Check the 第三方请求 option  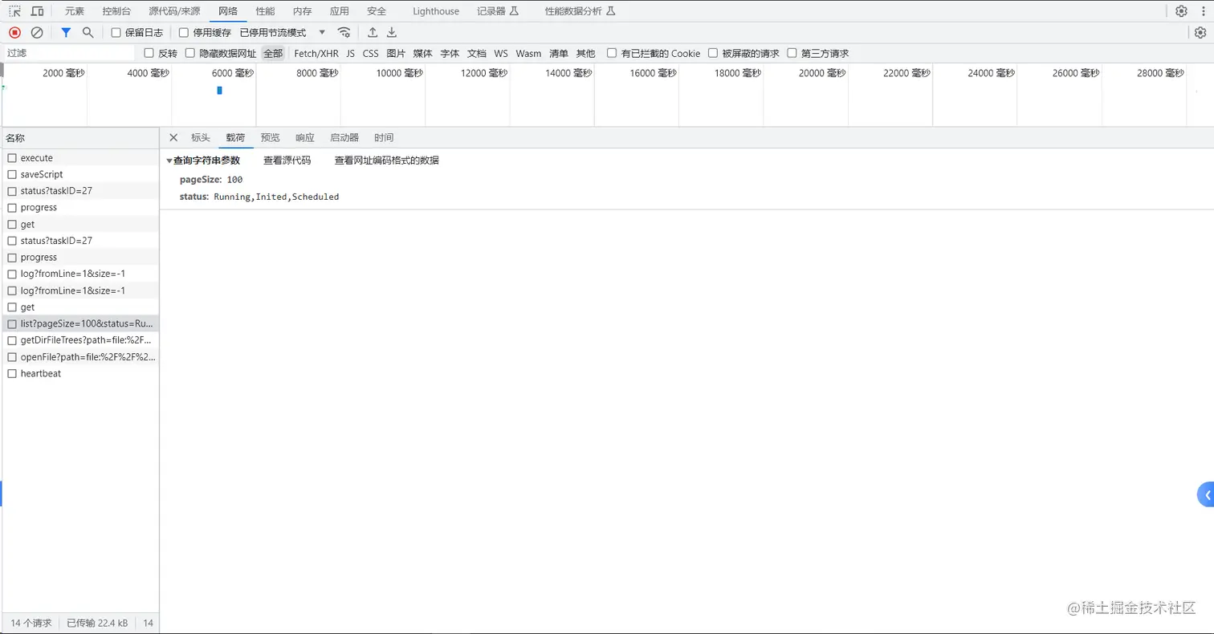click(x=792, y=53)
